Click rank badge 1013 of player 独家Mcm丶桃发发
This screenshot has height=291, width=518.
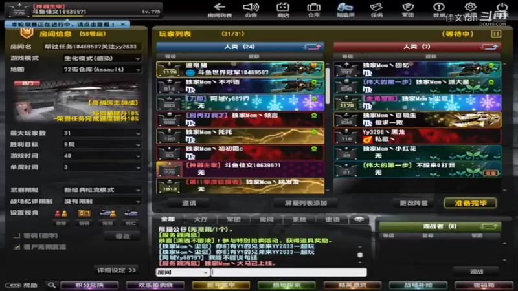pyautogui.click(x=170, y=186)
